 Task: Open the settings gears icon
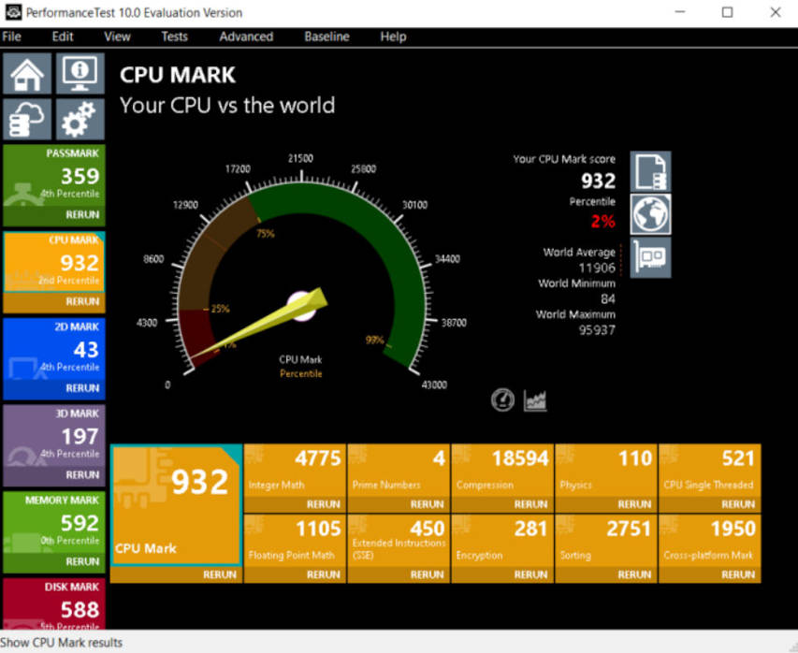(80, 119)
